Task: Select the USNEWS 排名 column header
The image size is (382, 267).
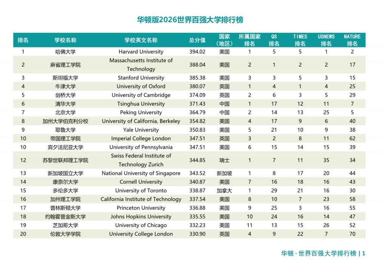Action: pyautogui.click(x=326, y=40)
